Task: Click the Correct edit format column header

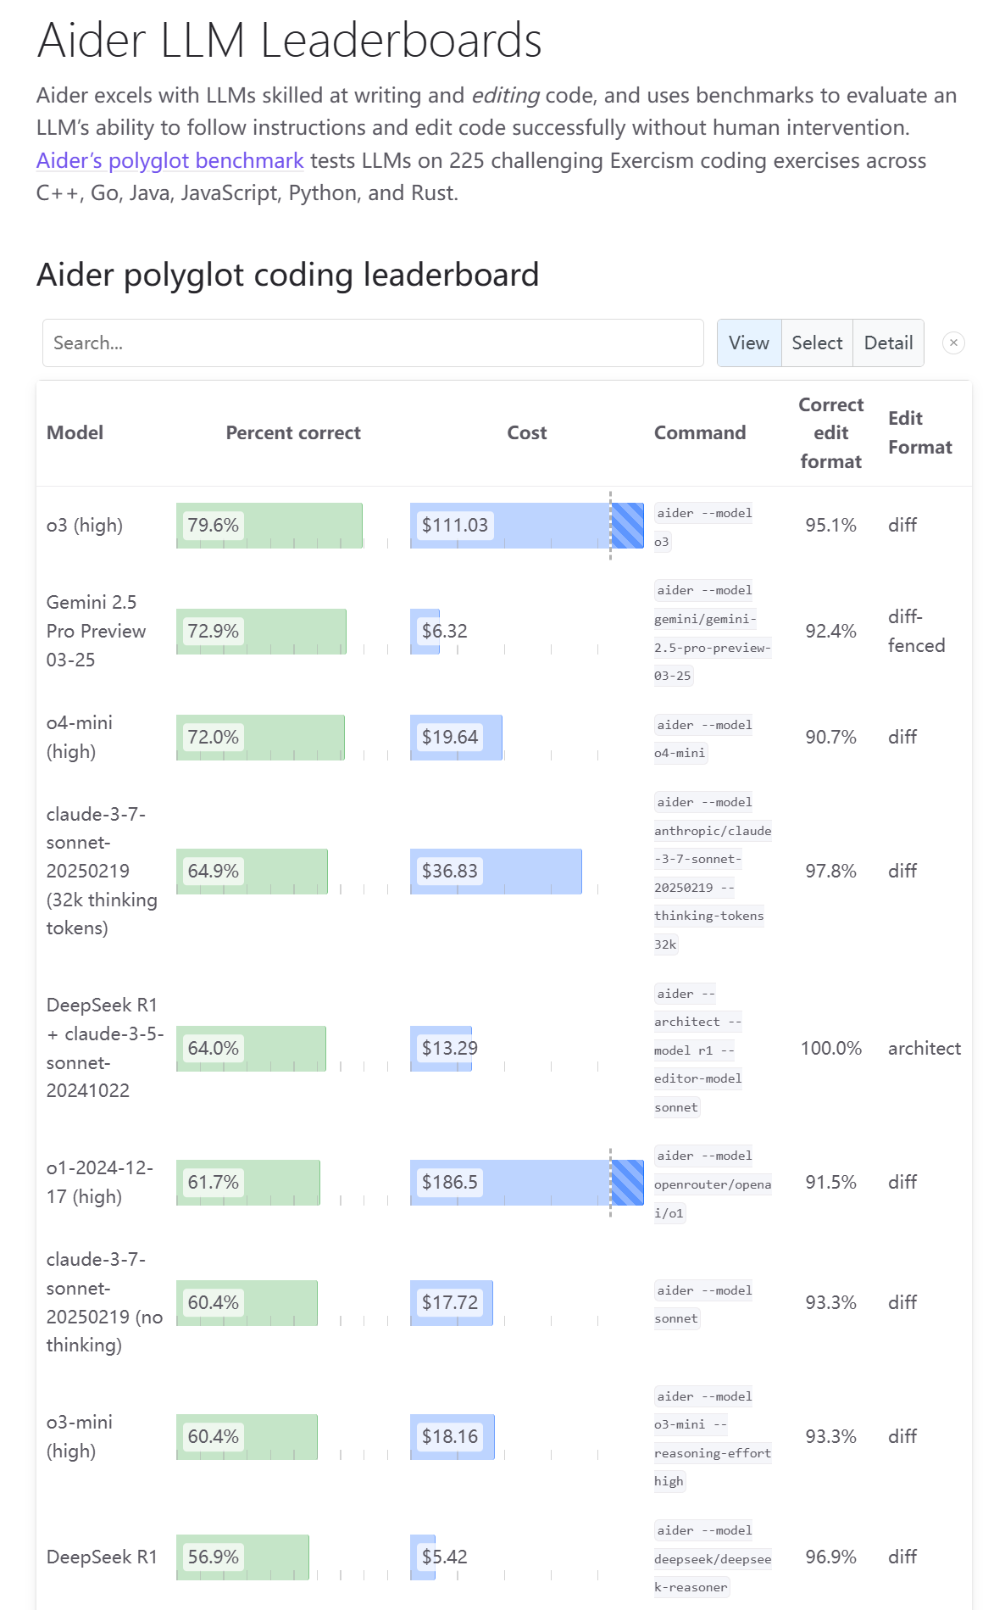Action: click(831, 432)
